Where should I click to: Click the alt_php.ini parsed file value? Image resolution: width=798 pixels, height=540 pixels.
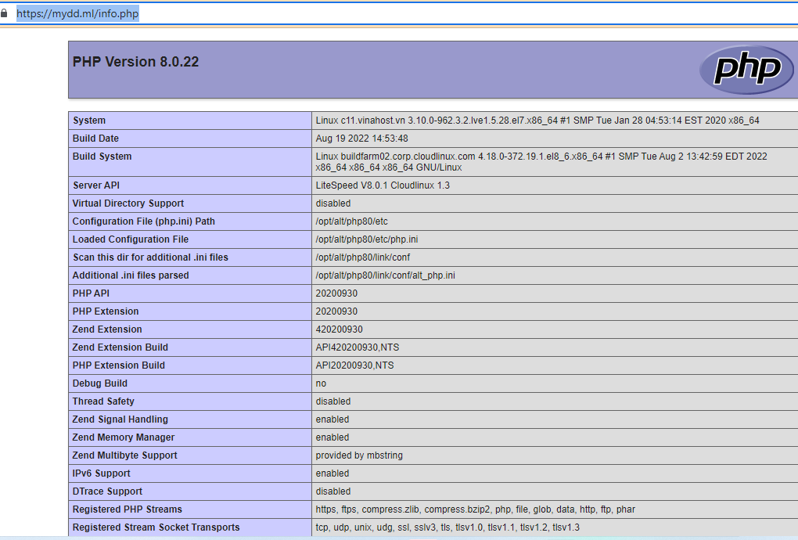pos(385,275)
